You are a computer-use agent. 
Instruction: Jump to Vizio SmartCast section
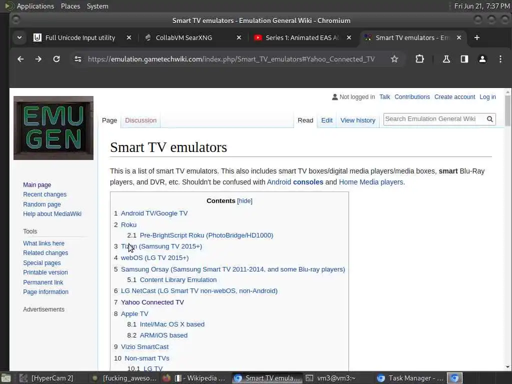[144, 347]
